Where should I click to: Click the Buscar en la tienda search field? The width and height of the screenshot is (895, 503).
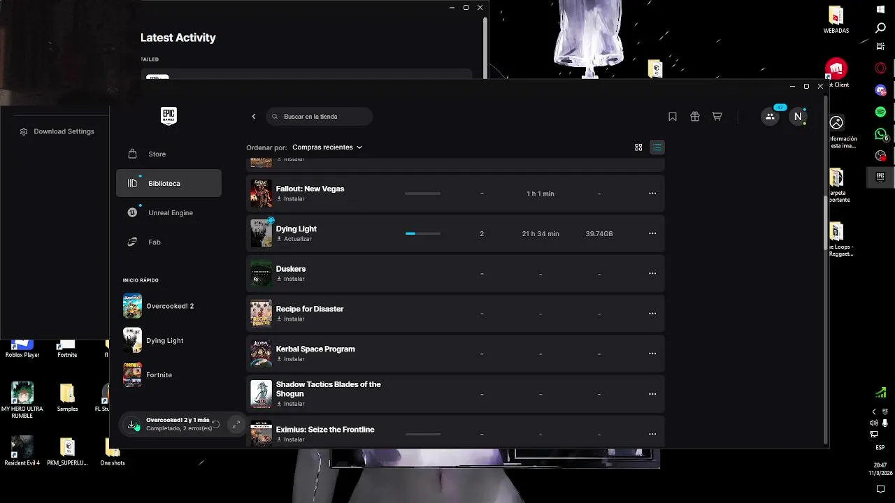(319, 117)
